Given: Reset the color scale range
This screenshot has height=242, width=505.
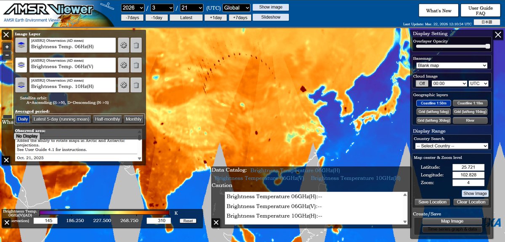Looking at the screenshot, I should (188, 221).
